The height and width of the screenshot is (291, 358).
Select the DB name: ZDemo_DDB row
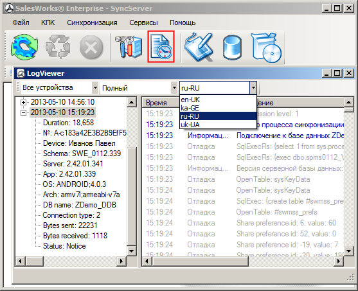coord(80,205)
